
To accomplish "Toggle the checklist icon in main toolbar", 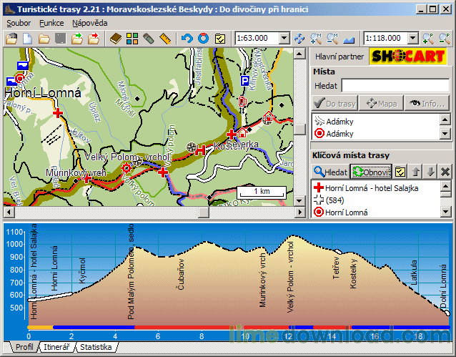I will (220, 38).
